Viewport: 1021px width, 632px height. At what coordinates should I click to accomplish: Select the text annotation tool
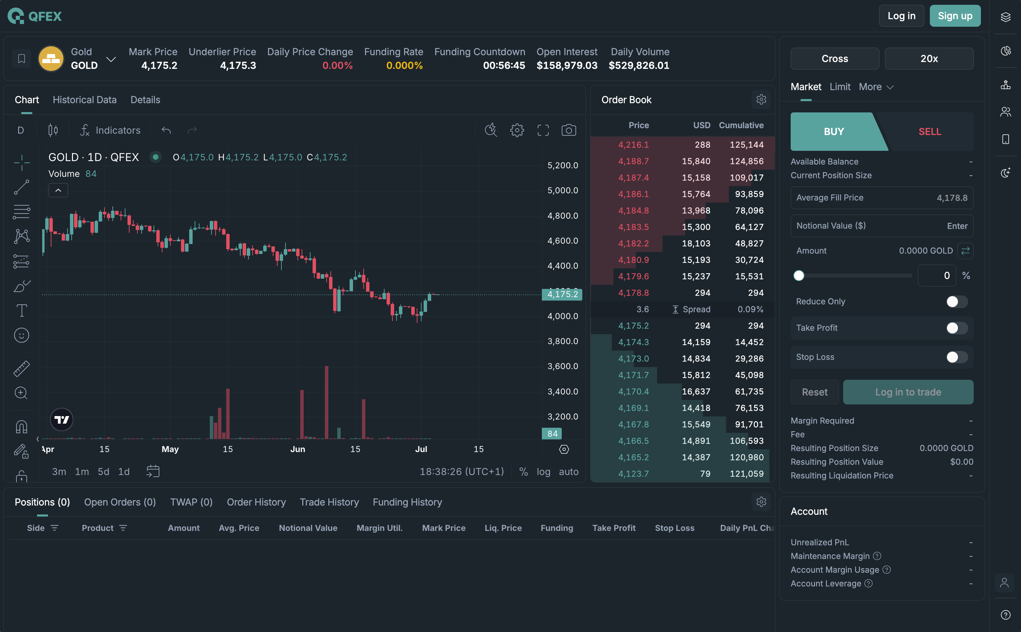[21, 311]
